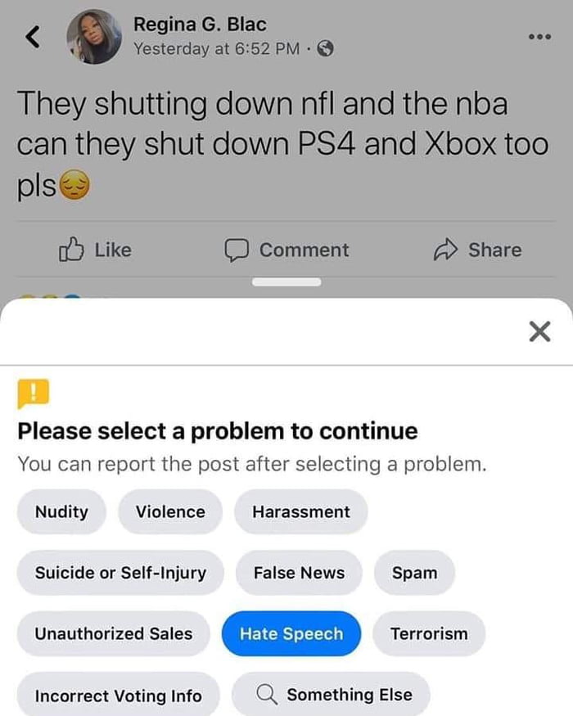Click the globe public-audience icon
Image resolution: width=573 pixels, height=716 pixels.
pyautogui.click(x=325, y=48)
